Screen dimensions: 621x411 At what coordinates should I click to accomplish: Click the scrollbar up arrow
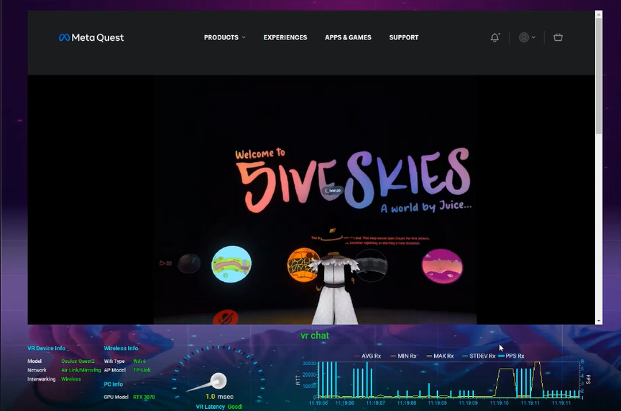599,14
